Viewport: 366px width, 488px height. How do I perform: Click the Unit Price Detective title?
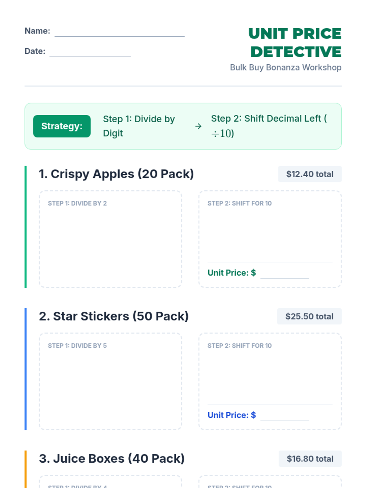[295, 43]
